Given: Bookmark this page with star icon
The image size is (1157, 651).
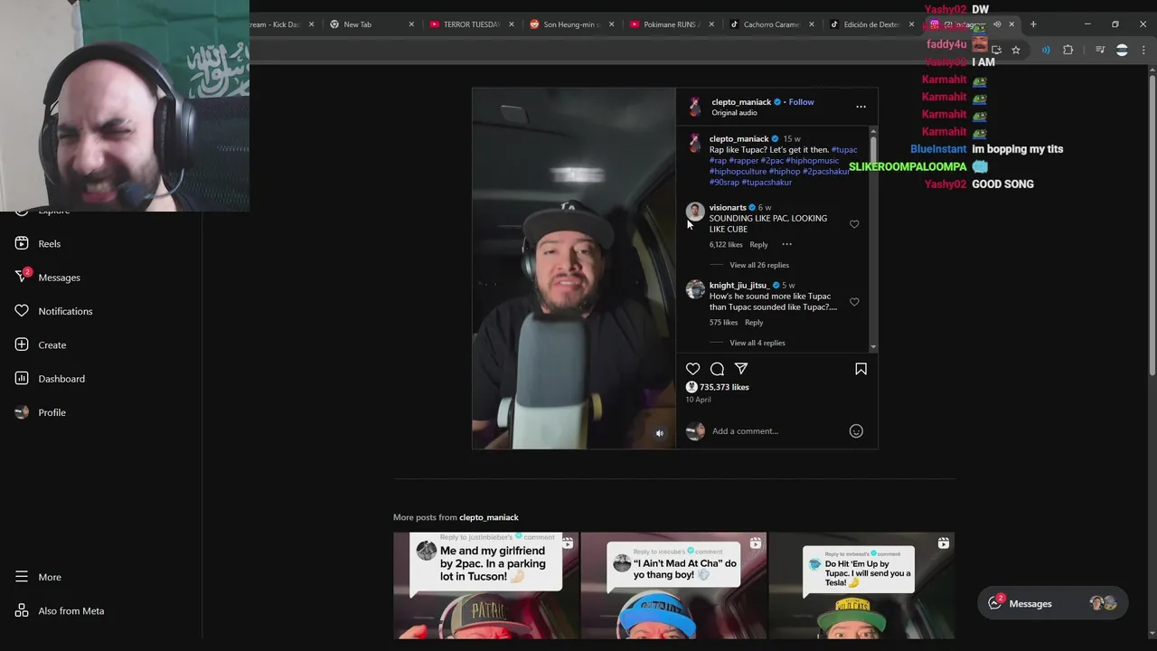Looking at the screenshot, I should [1016, 50].
